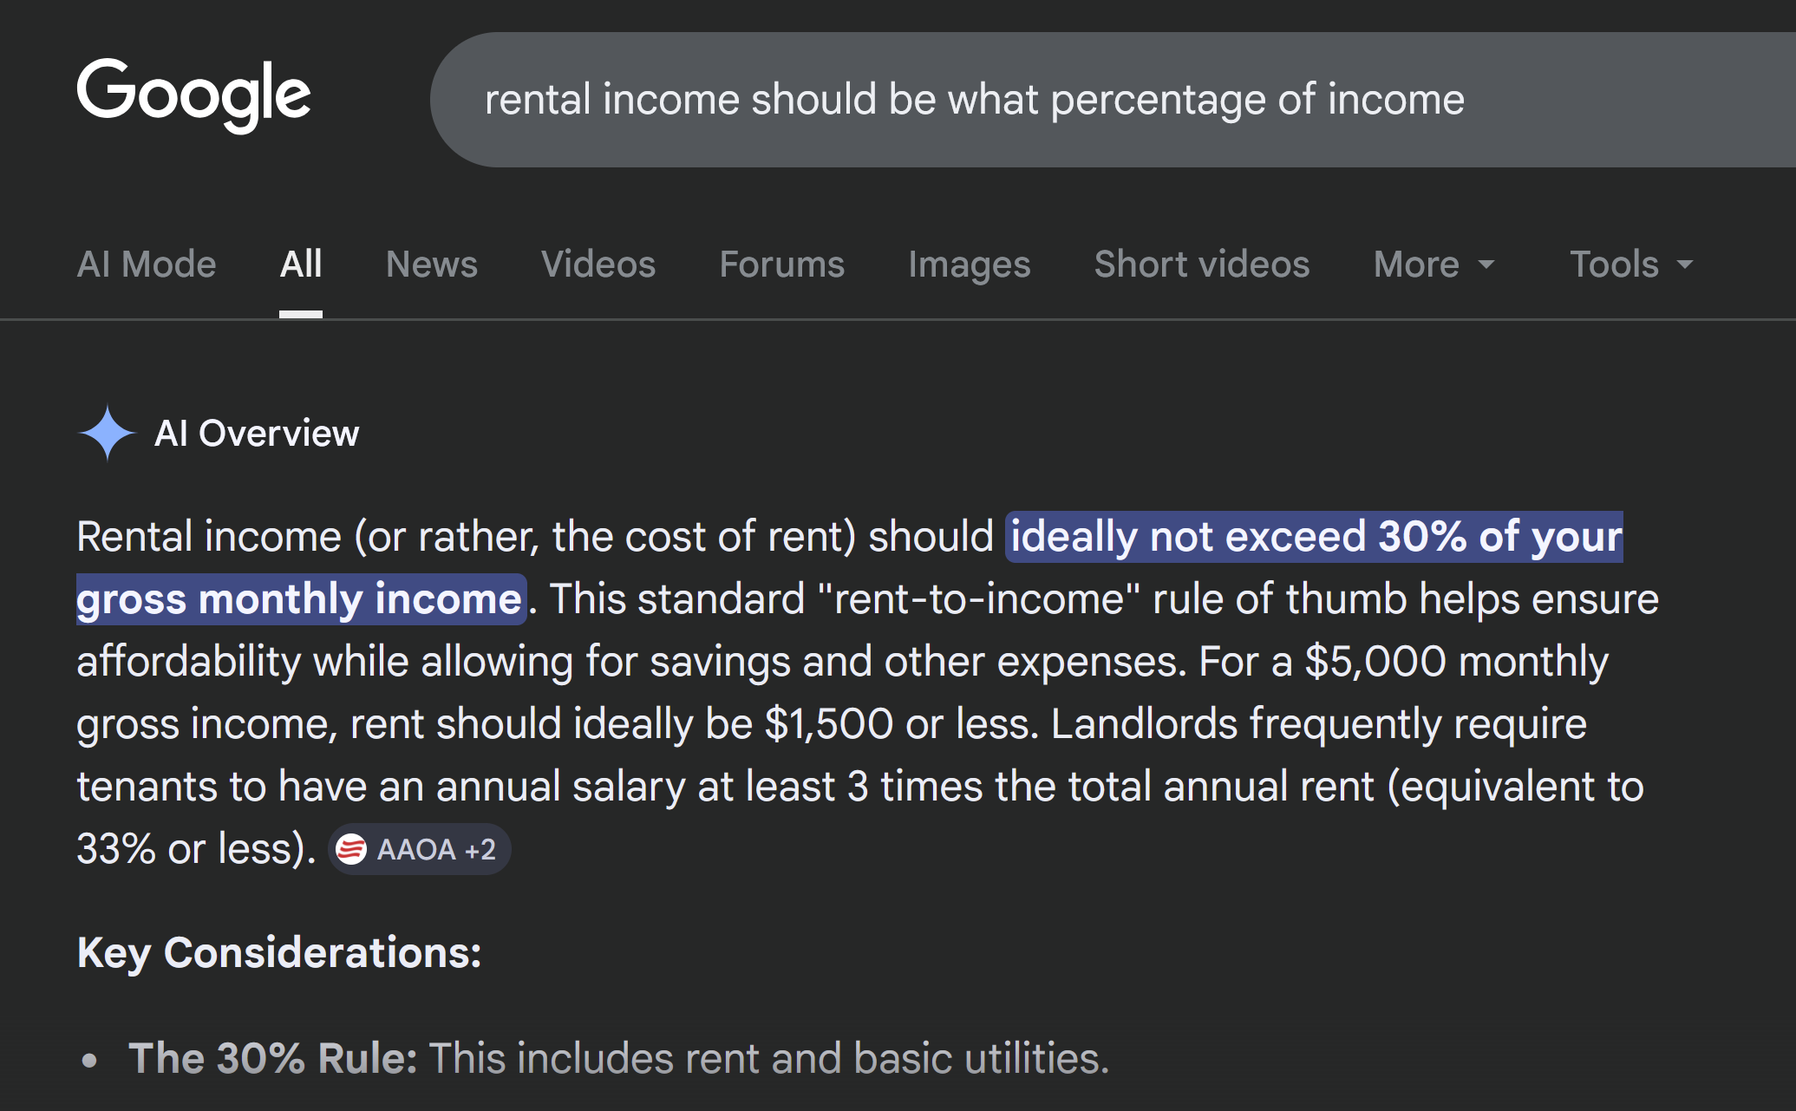Image resolution: width=1796 pixels, height=1111 pixels.
Task: Expand the More dropdown menu
Action: tap(1434, 265)
